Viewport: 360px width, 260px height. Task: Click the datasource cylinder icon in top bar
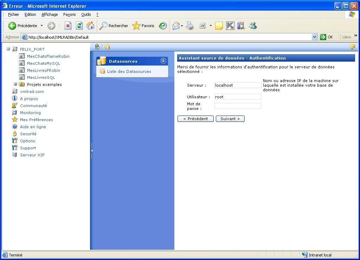tap(107, 47)
